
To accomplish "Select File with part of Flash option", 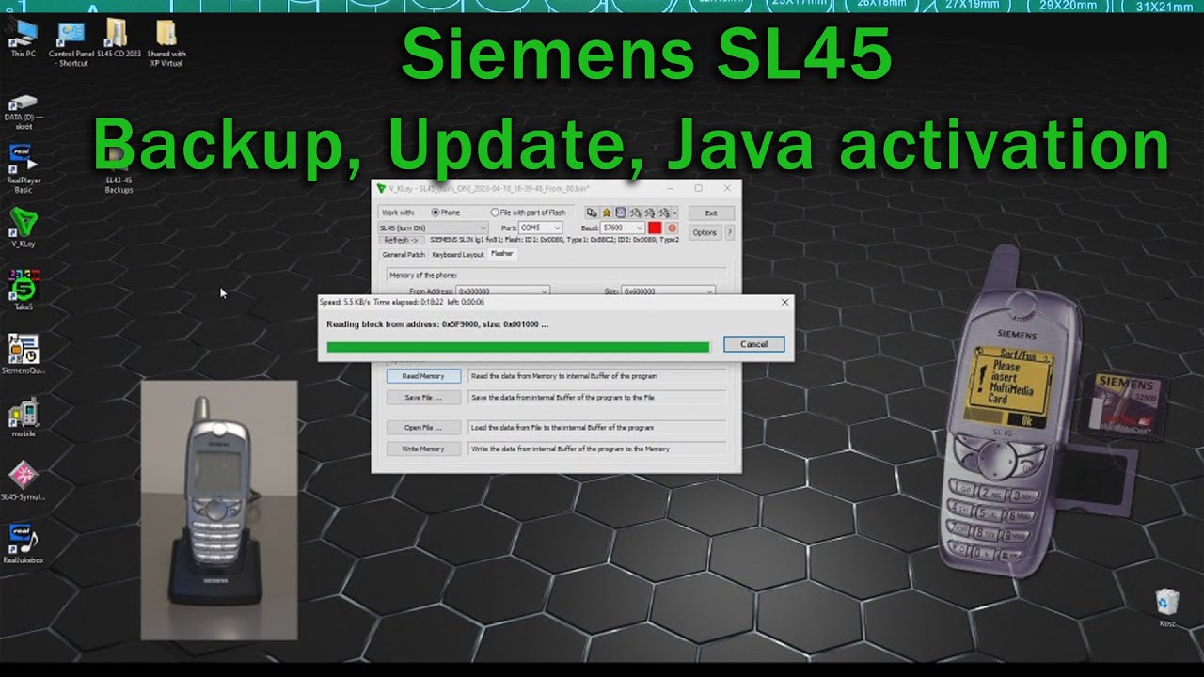I will pyautogui.click(x=528, y=213).
